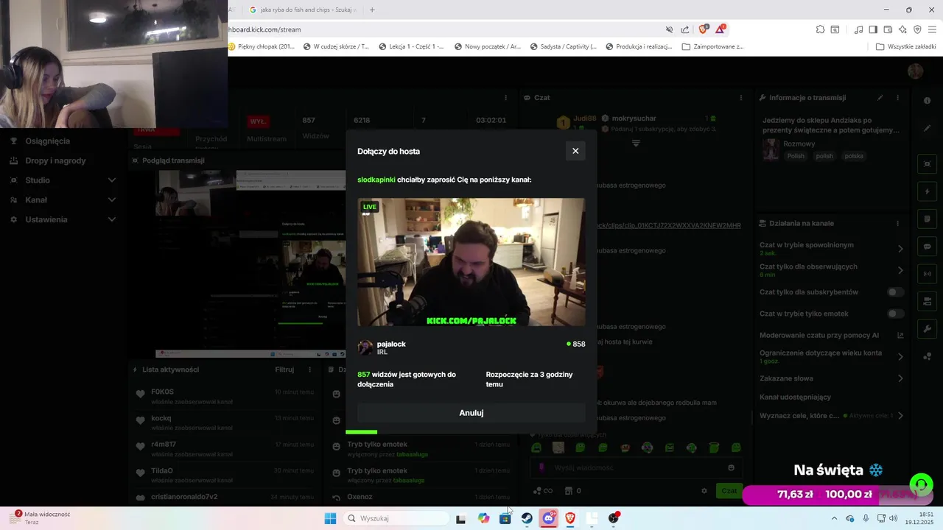The height and width of the screenshot is (530, 943).
Task: Open Discord from the taskbar
Action: [x=548, y=518]
